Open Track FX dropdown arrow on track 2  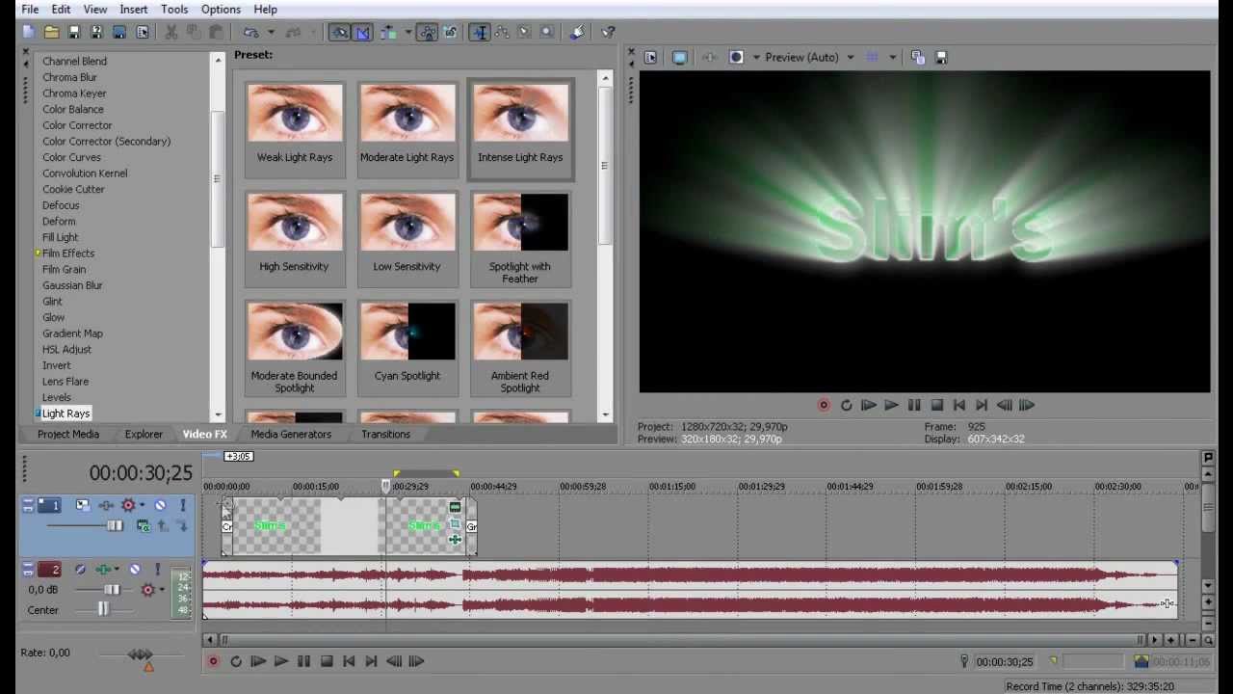[x=117, y=569]
